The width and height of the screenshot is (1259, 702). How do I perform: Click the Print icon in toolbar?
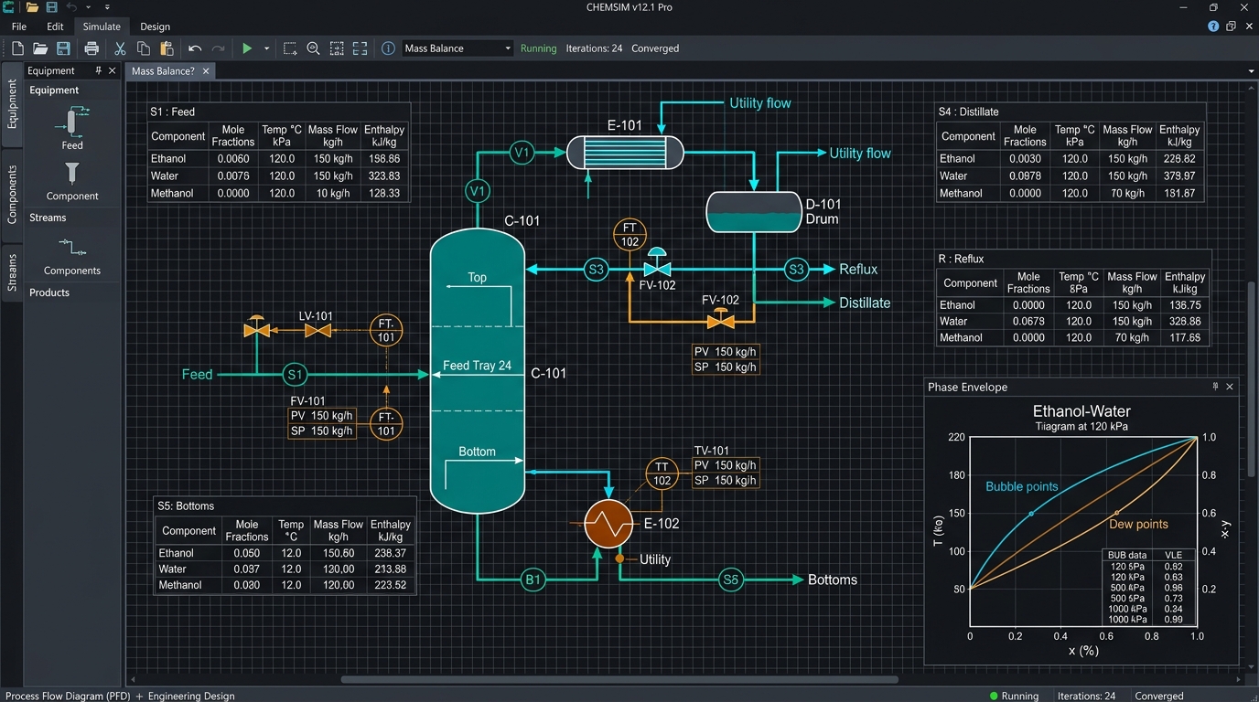pyautogui.click(x=91, y=48)
